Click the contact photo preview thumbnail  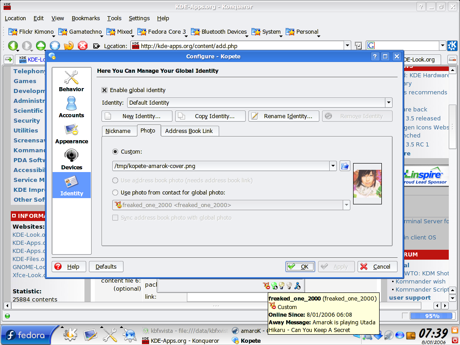tap(367, 184)
